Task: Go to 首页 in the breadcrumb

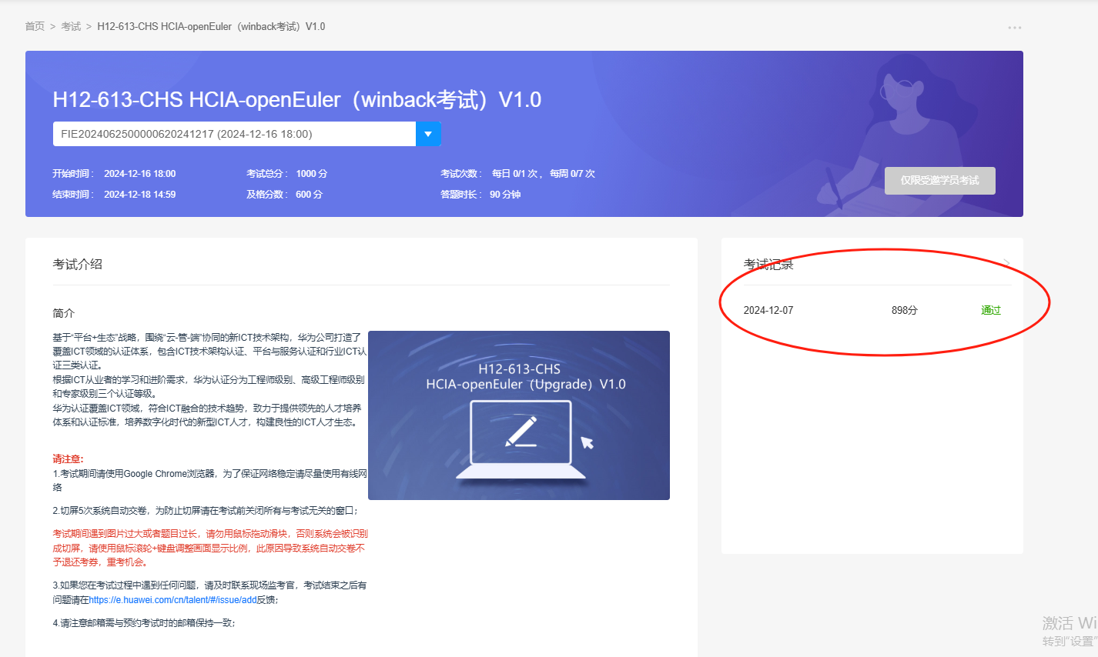Action: pyautogui.click(x=35, y=26)
